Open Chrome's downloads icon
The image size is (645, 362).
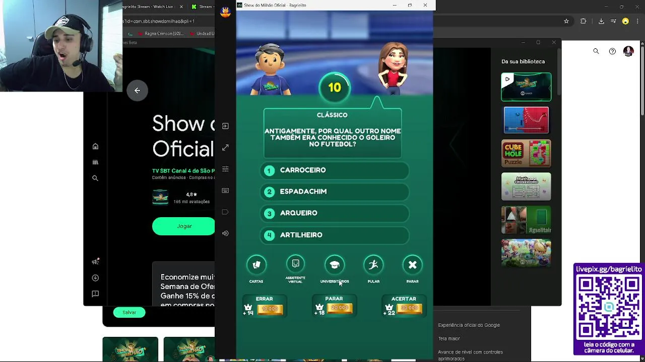coord(601,21)
